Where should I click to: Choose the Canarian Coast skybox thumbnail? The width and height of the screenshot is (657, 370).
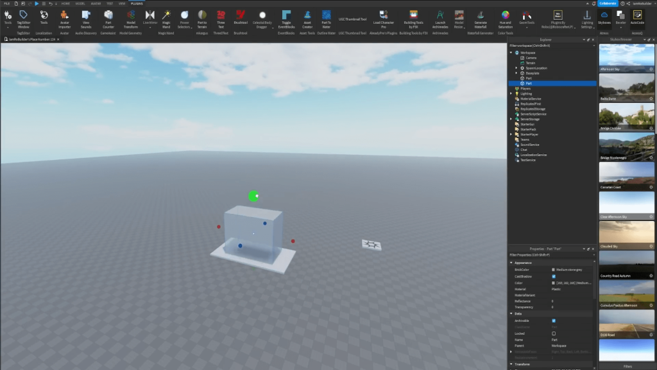pos(626,176)
